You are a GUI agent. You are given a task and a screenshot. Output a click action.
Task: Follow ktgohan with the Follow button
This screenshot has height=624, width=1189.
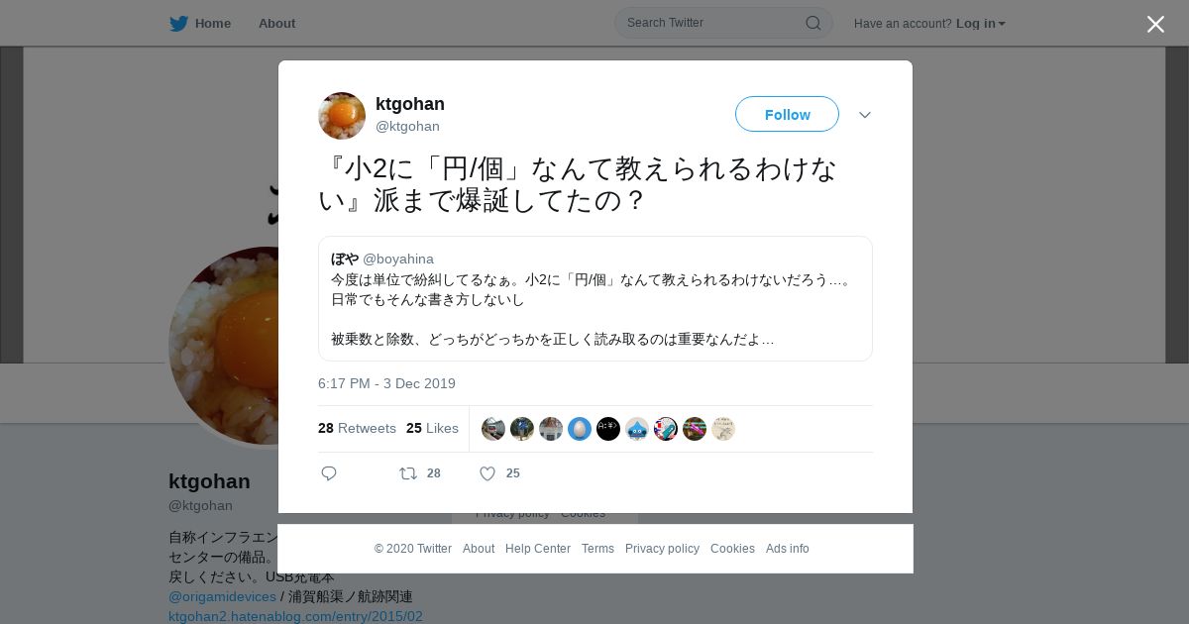787,114
